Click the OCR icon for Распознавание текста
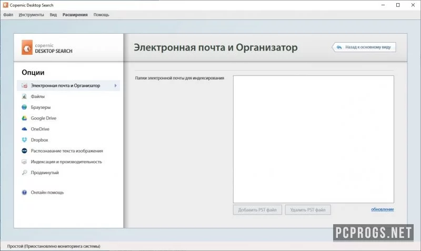Viewport: 421px width, 251px height. point(24,151)
